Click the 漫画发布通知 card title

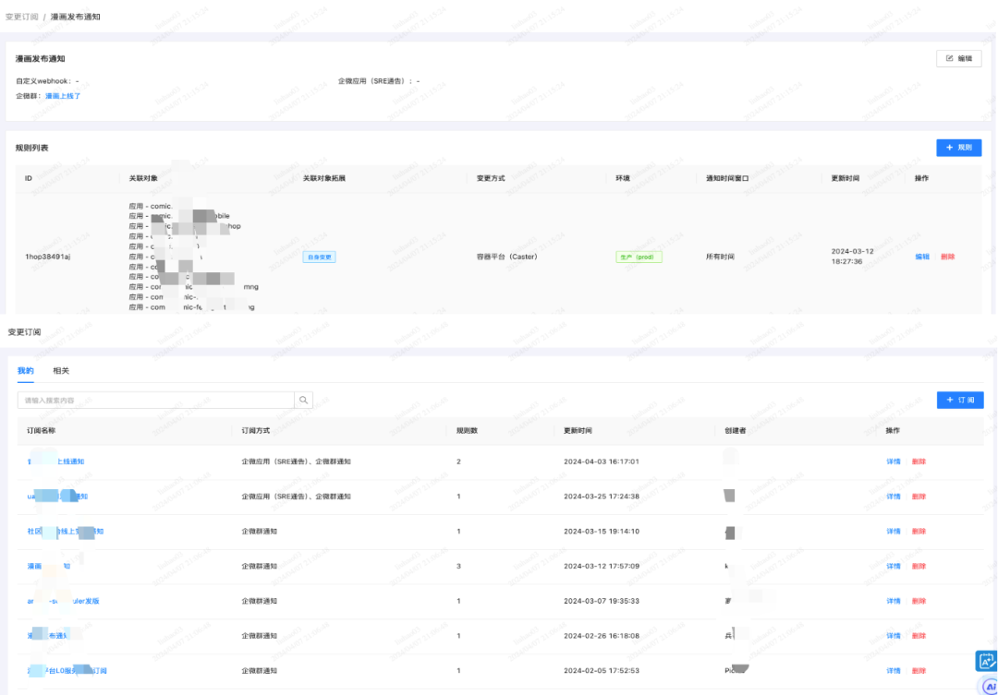[x=40, y=58]
